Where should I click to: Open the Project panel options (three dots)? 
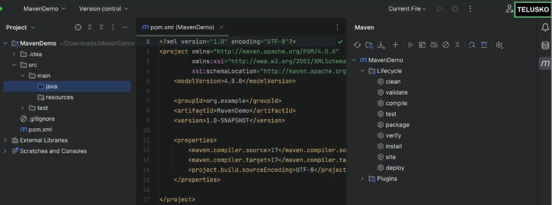[113, 27]
